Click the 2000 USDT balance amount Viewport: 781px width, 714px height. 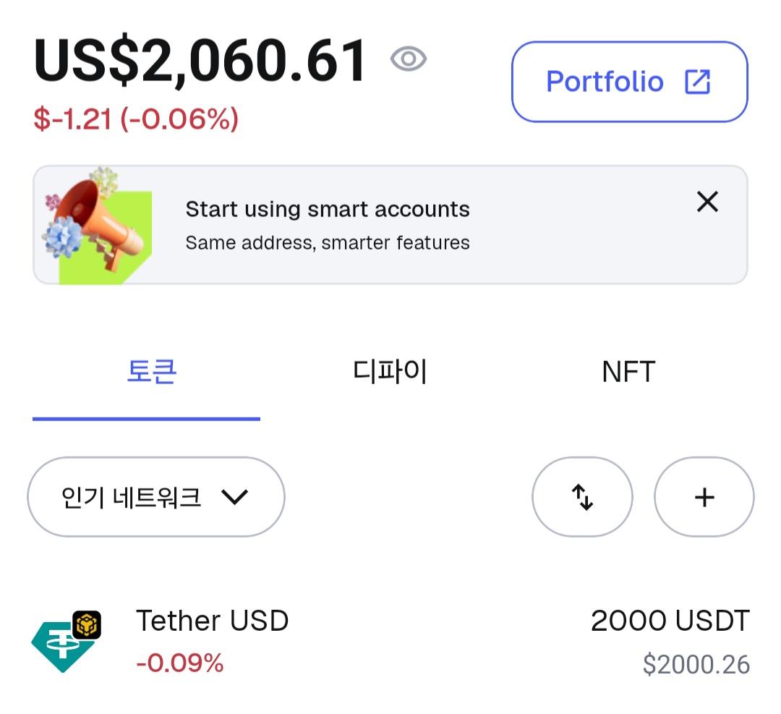670,621
